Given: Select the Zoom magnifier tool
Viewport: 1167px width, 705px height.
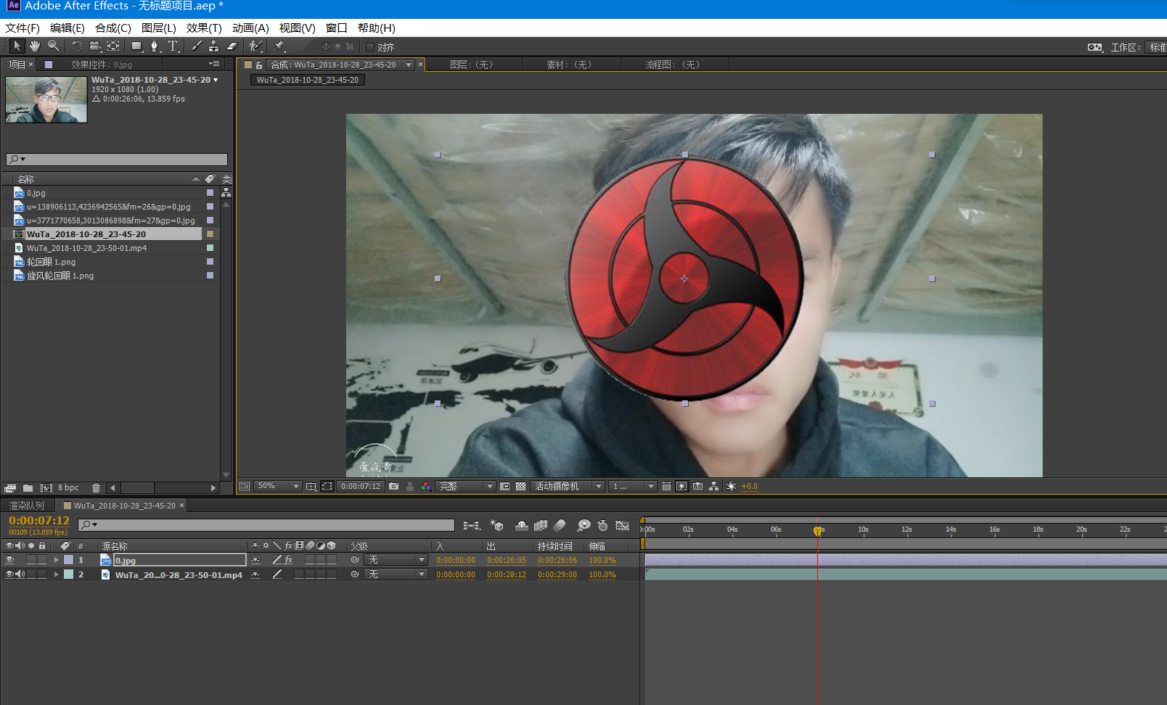Looking at the screenshot, I should point(53,46).
